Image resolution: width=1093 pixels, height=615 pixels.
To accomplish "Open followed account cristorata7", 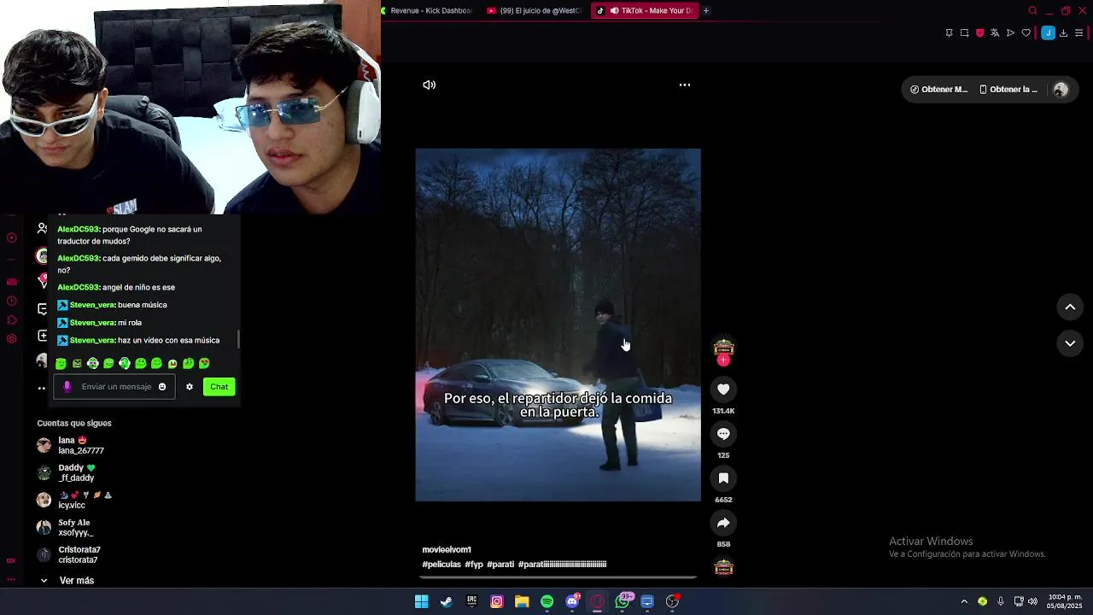I will pos(69,554).
